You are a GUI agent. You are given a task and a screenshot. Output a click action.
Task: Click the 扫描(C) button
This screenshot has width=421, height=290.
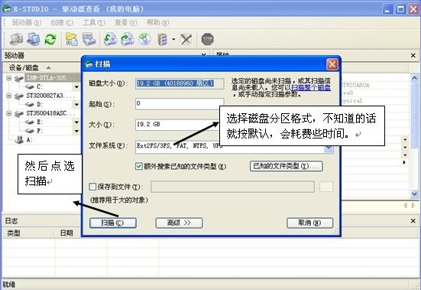click(x=113, y=223)
